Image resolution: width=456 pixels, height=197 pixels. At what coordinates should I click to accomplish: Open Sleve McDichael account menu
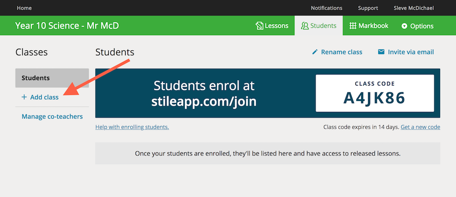click(414, 8)
